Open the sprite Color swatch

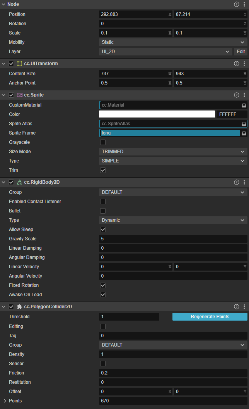point(157,114)
